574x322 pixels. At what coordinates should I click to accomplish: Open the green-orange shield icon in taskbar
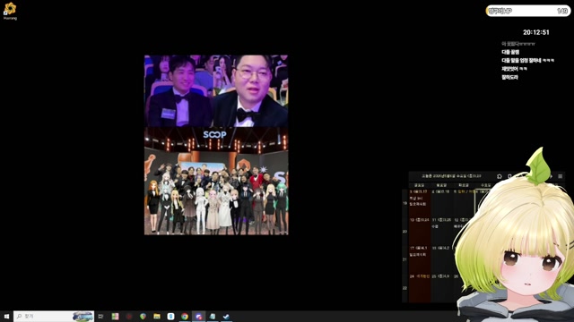pyautogui.click(x=143, y=316)
